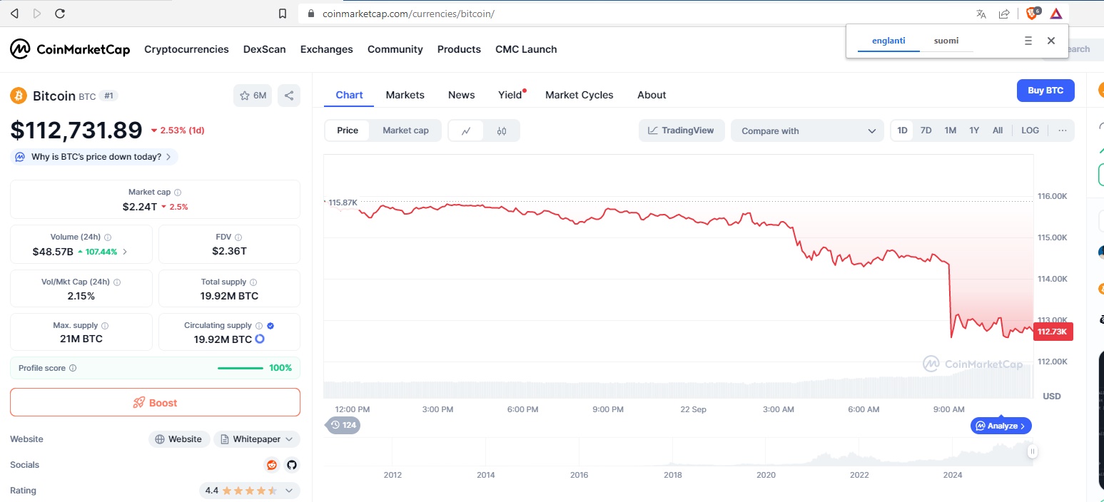The image size is (1104, 502).
Task: Share the page via the address bar share icon
Action: coord(1004,14)
